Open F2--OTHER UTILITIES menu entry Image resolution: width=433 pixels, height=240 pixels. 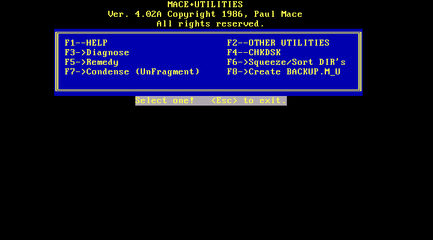[278, 43]
